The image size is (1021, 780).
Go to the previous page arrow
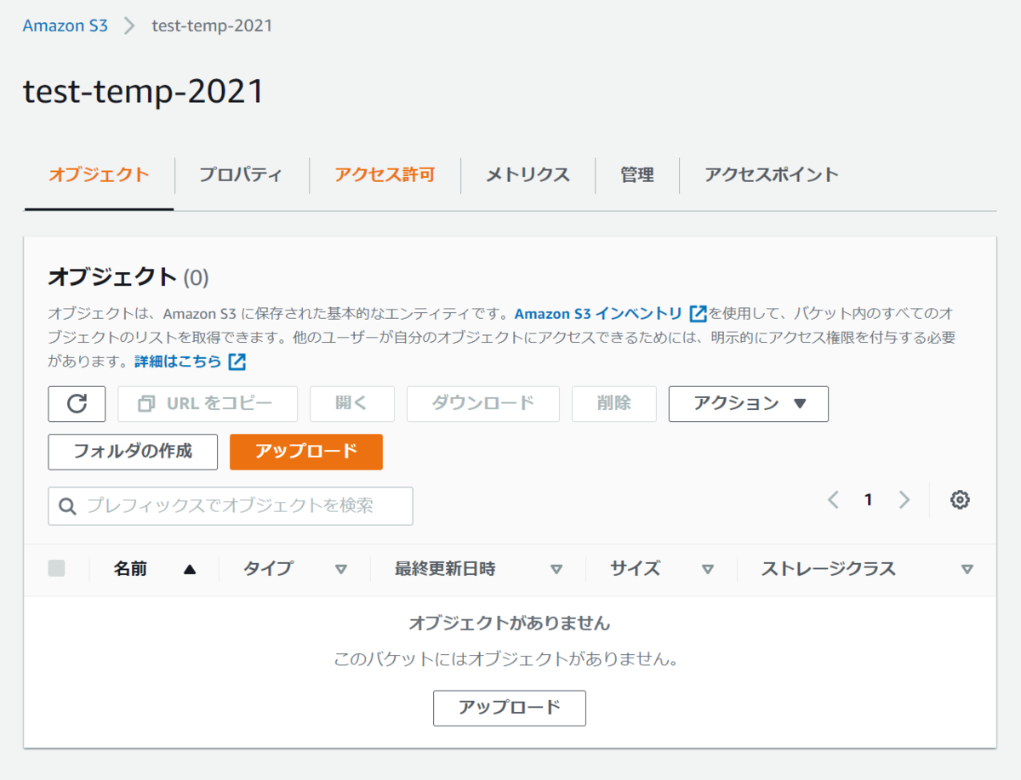tap(834, 500)
